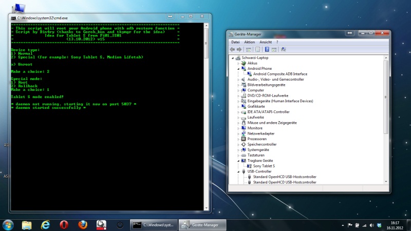Select Eingabegeräte (Human Interface Devices) row
This screenshot has width=411, height=231.
280,101
